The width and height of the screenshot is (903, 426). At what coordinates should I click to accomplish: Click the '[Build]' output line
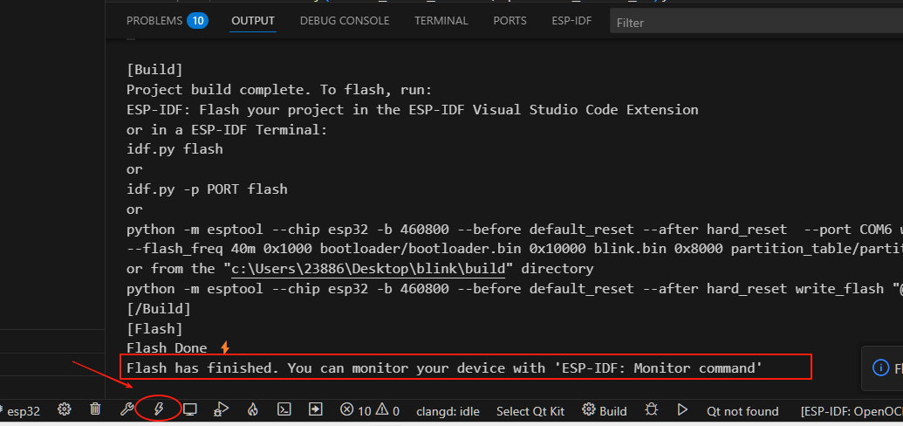pyautogui.click(x=154, y=70)
